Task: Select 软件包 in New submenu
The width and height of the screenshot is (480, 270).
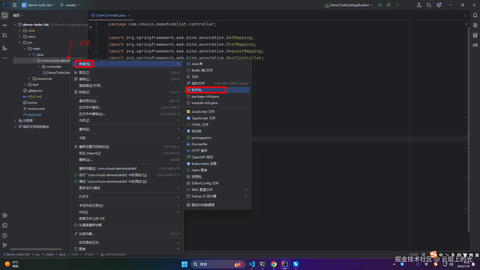Action: [x=217, y=90]
